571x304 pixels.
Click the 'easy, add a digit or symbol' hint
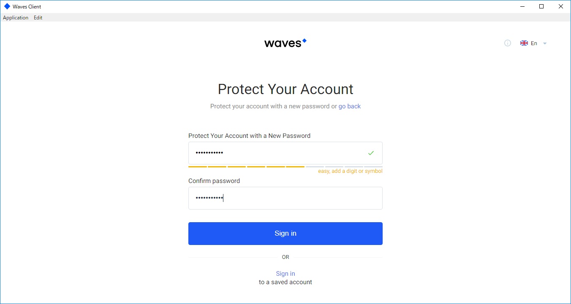pyautogui.click(x=350, y=171)
